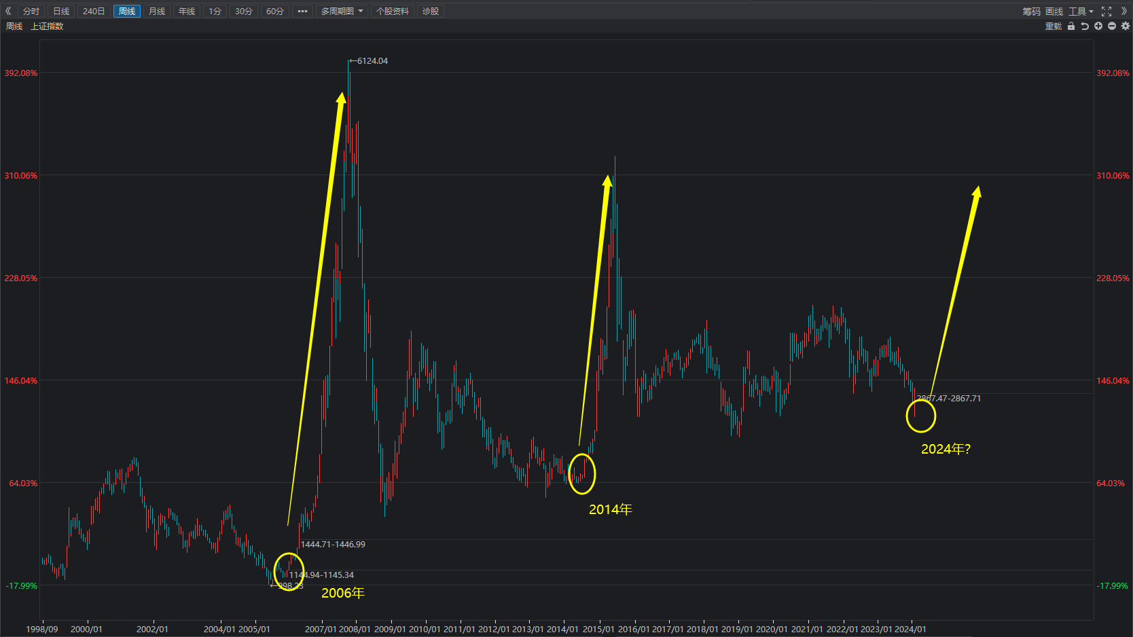Click the 2867.47-2867.71 gap label
Viewport: 1133px width, 637px height.
tap(949, 399)
